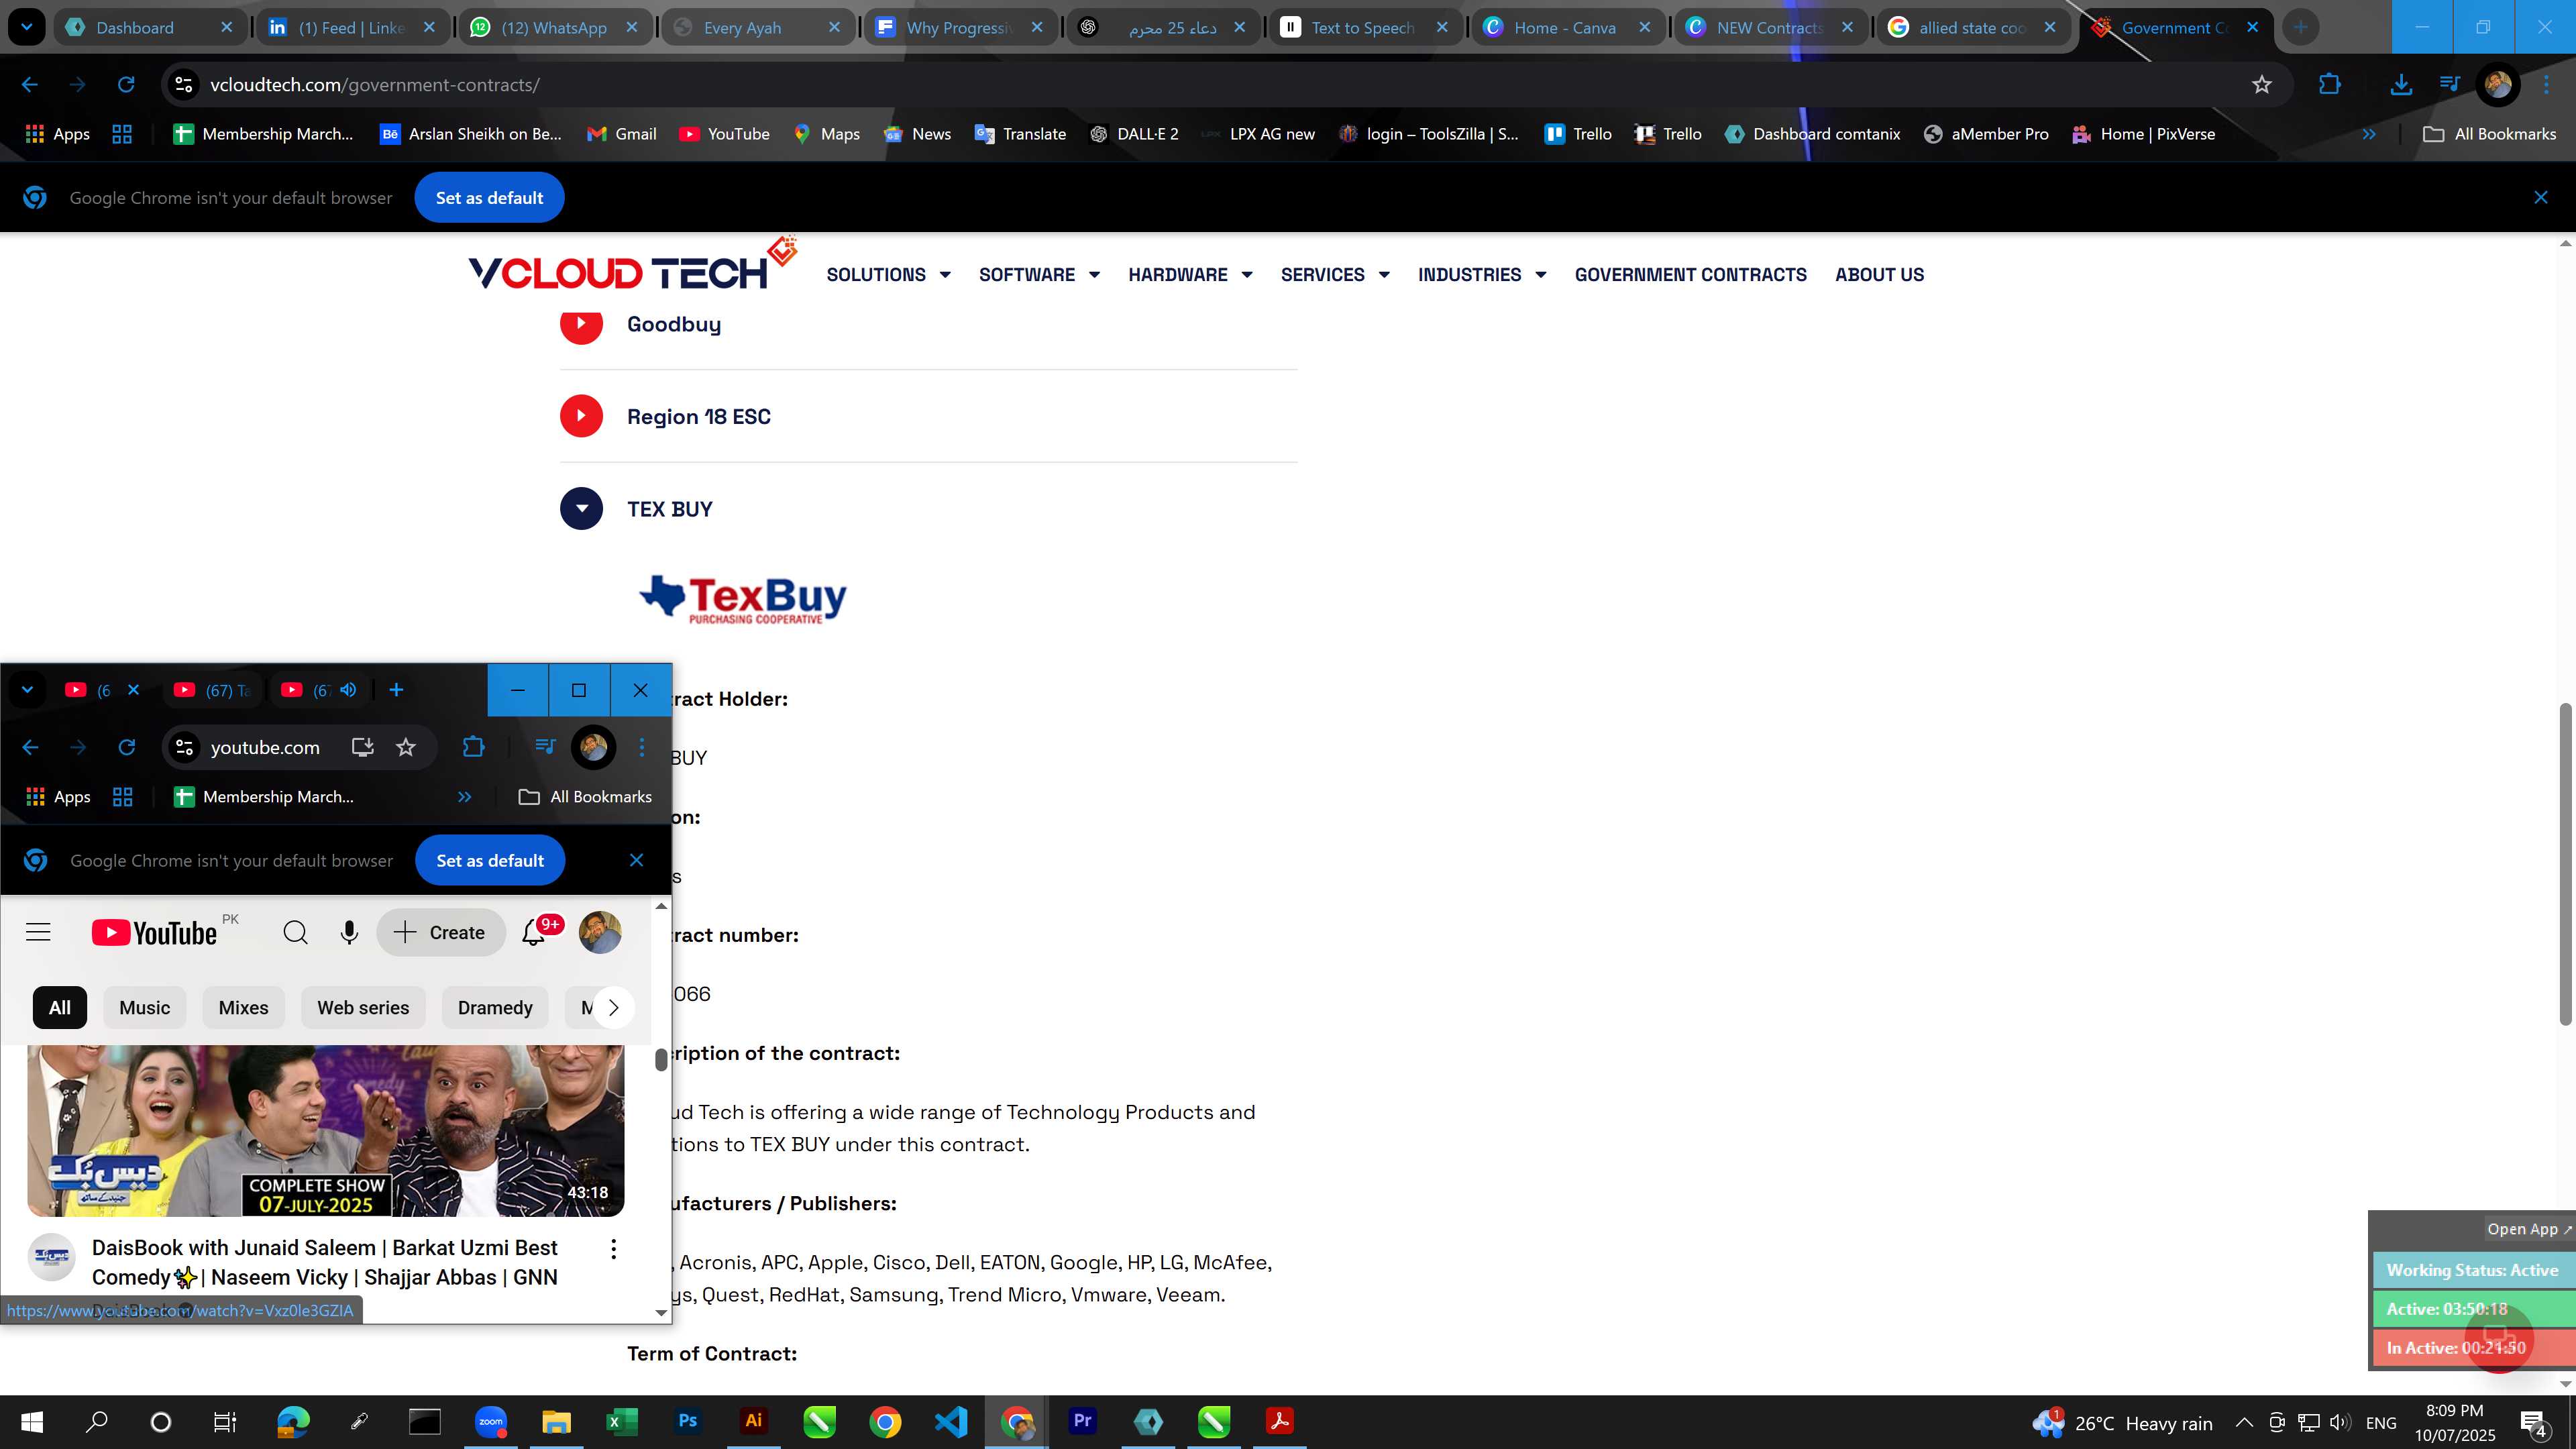2576x1449 pixels.
Task: Open INDUSTRIES dropdown menu
Action: 1482,275
